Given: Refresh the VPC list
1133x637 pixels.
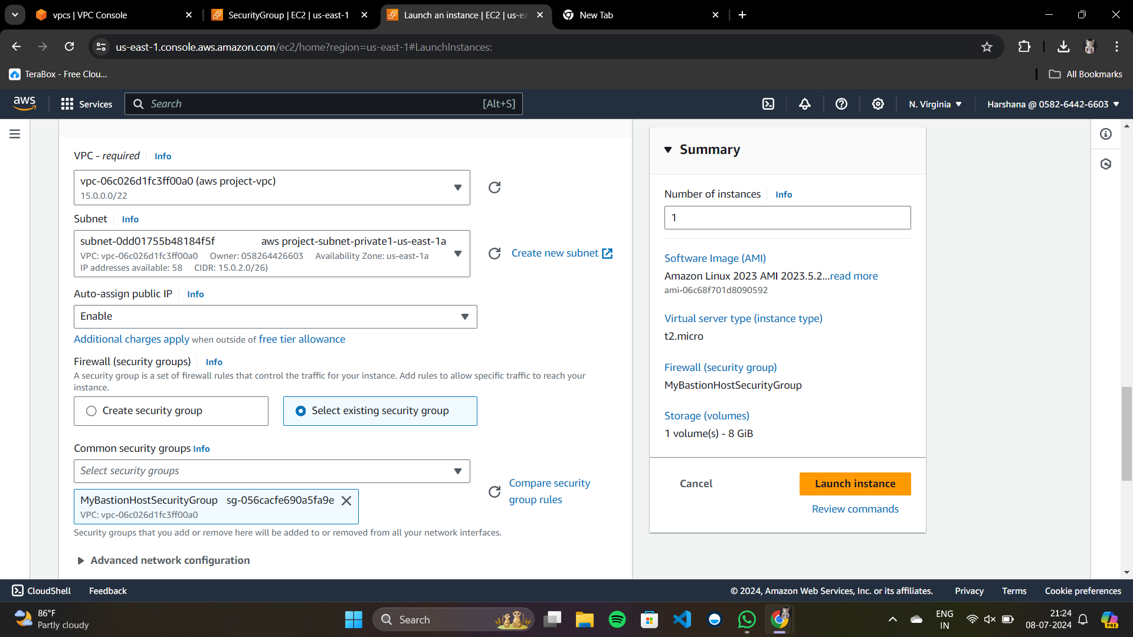Looking at the screenshot, I should pyautogui.click(x=495, y=188).
